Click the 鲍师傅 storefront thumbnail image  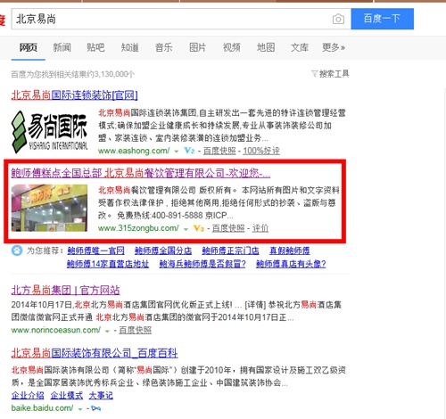coord(49,208)
